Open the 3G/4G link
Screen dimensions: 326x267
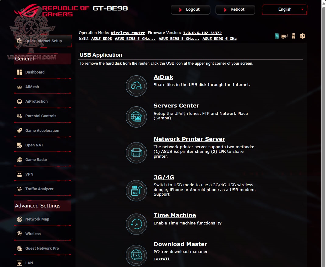pyautogui.click(x=164, y=177)
